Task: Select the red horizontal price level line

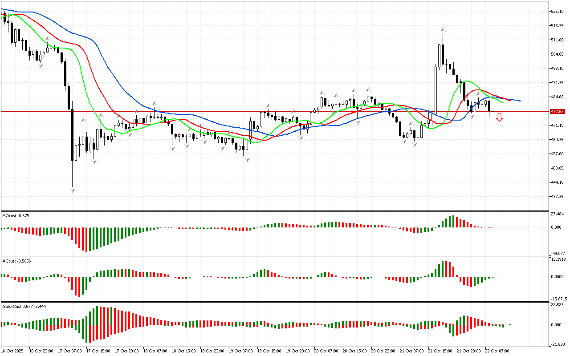Action: pos(267,111)
